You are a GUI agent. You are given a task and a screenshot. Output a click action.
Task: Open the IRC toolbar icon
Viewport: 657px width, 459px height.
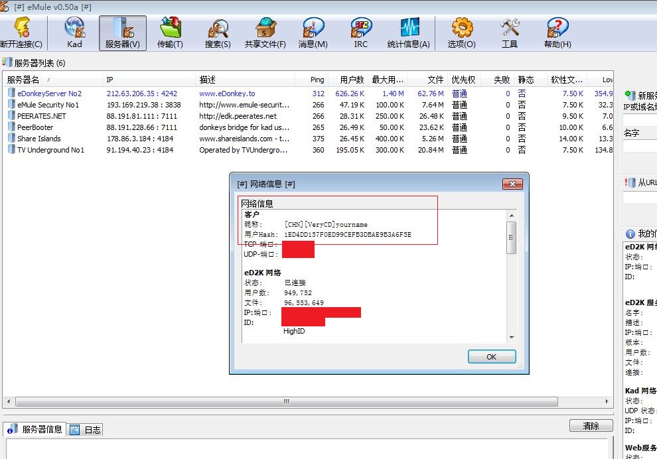click(361, 33)
